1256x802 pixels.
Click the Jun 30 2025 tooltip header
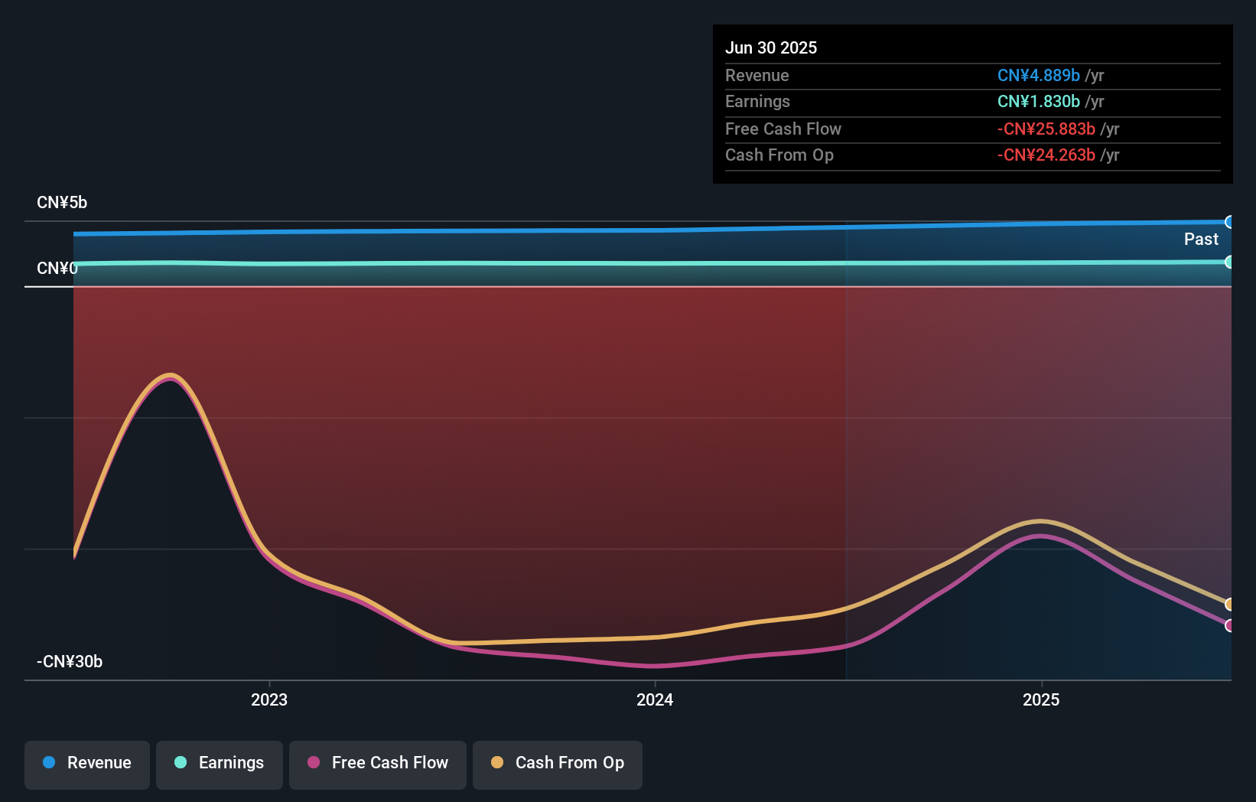(x=771, y=47)
